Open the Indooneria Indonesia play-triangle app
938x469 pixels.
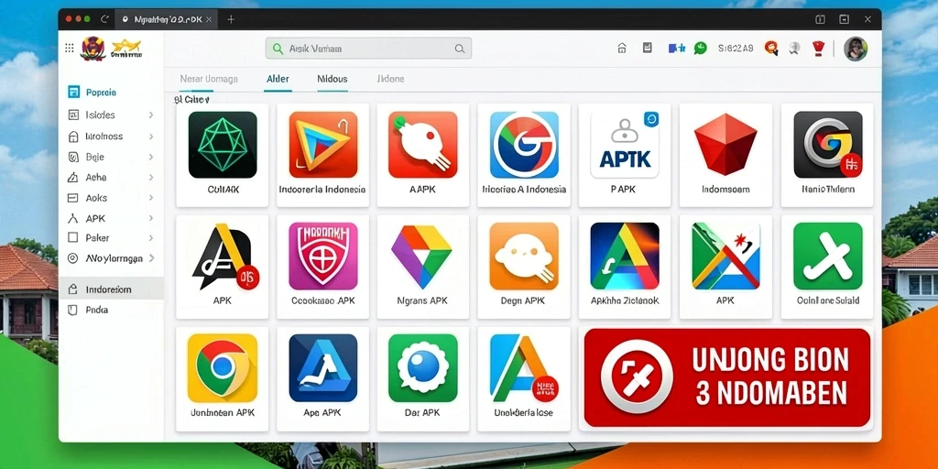[x=323, y=145]
